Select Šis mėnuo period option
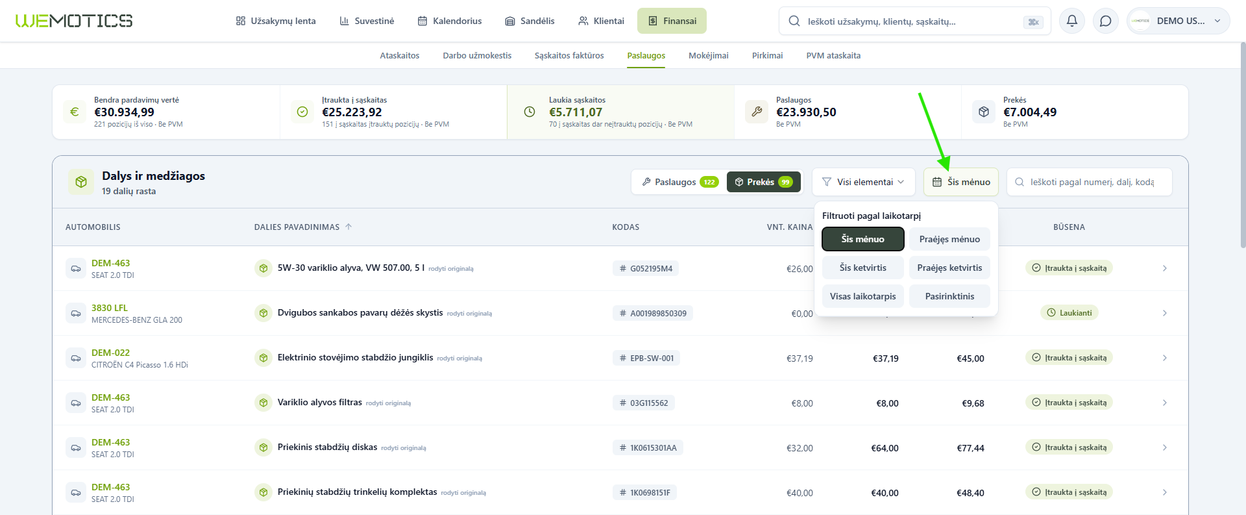Screen dimensions: 1246x515 pos(862,239)
